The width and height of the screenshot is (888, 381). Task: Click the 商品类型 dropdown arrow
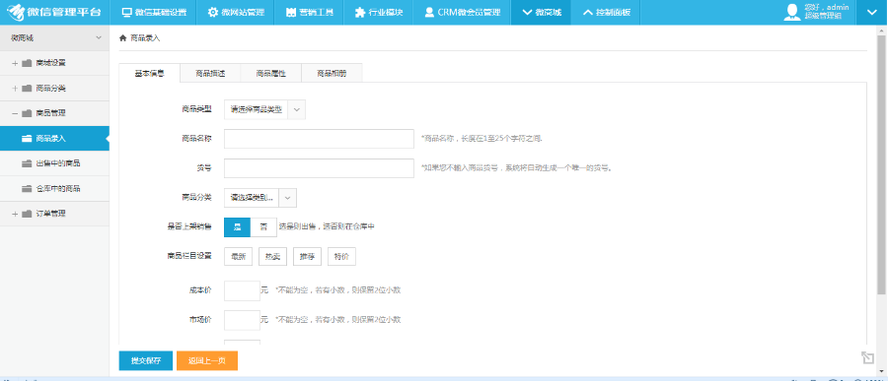297,109
